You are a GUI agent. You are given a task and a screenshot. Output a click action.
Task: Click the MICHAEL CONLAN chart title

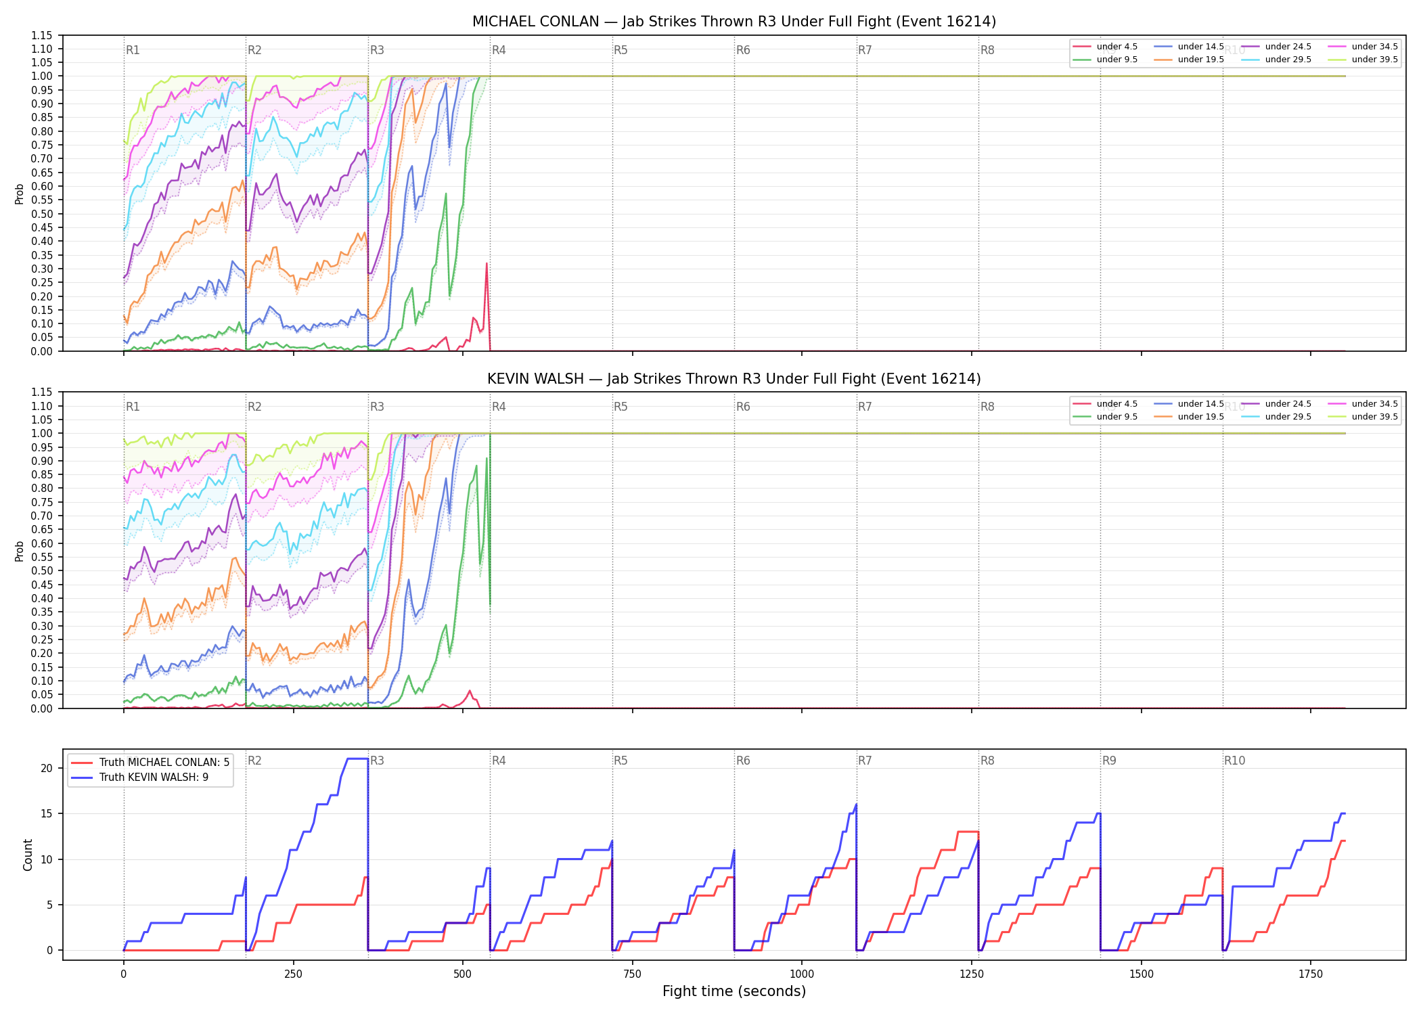[734, 22]
